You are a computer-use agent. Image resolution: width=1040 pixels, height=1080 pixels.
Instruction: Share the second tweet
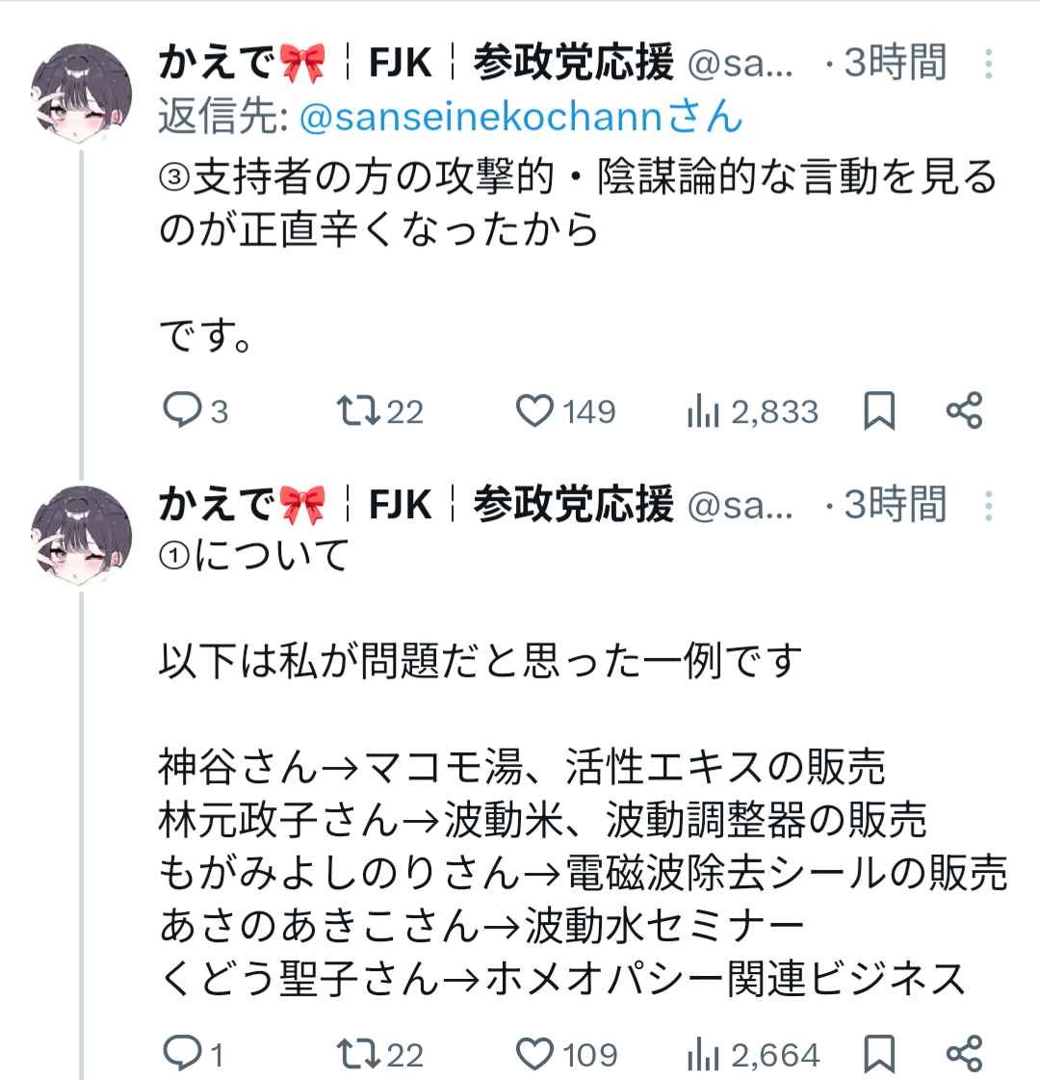[x=964, y=1053]
